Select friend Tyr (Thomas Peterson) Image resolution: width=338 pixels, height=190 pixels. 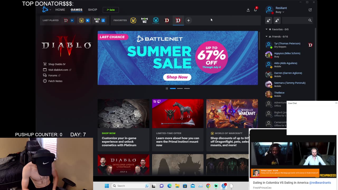click(287, 43)
